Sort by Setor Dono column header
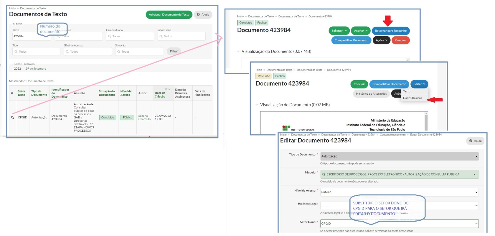Image resolution: width=495 pixels, height=236 pixels. (22, 93)
